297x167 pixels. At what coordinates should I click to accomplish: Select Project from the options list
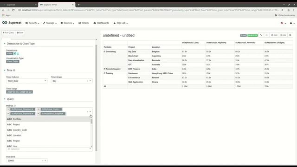tap(48, 125)
